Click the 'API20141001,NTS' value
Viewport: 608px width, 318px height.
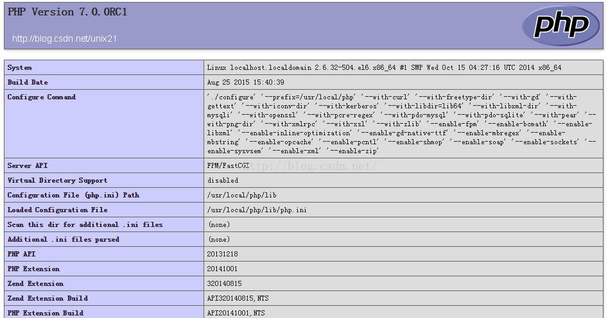pos(236,313)
